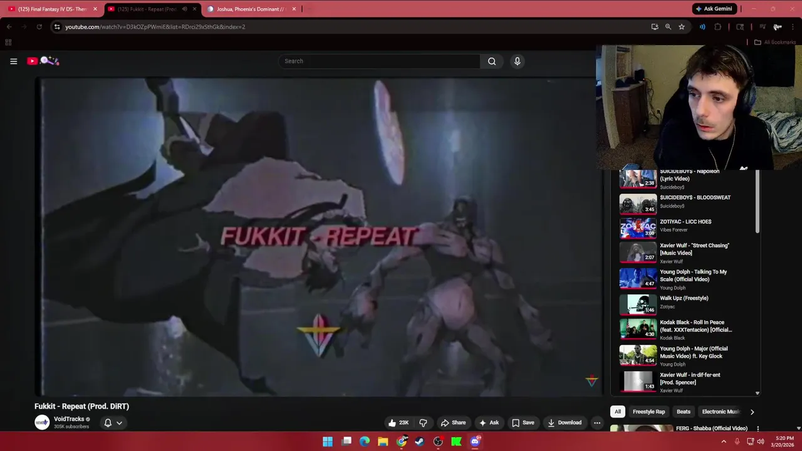Reload the page in the browser
Screen dimensions: 802x451
(39, 27)
